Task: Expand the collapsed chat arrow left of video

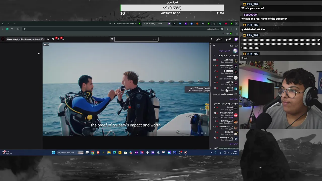Action: pyautogui.click(x=39, y=54)
